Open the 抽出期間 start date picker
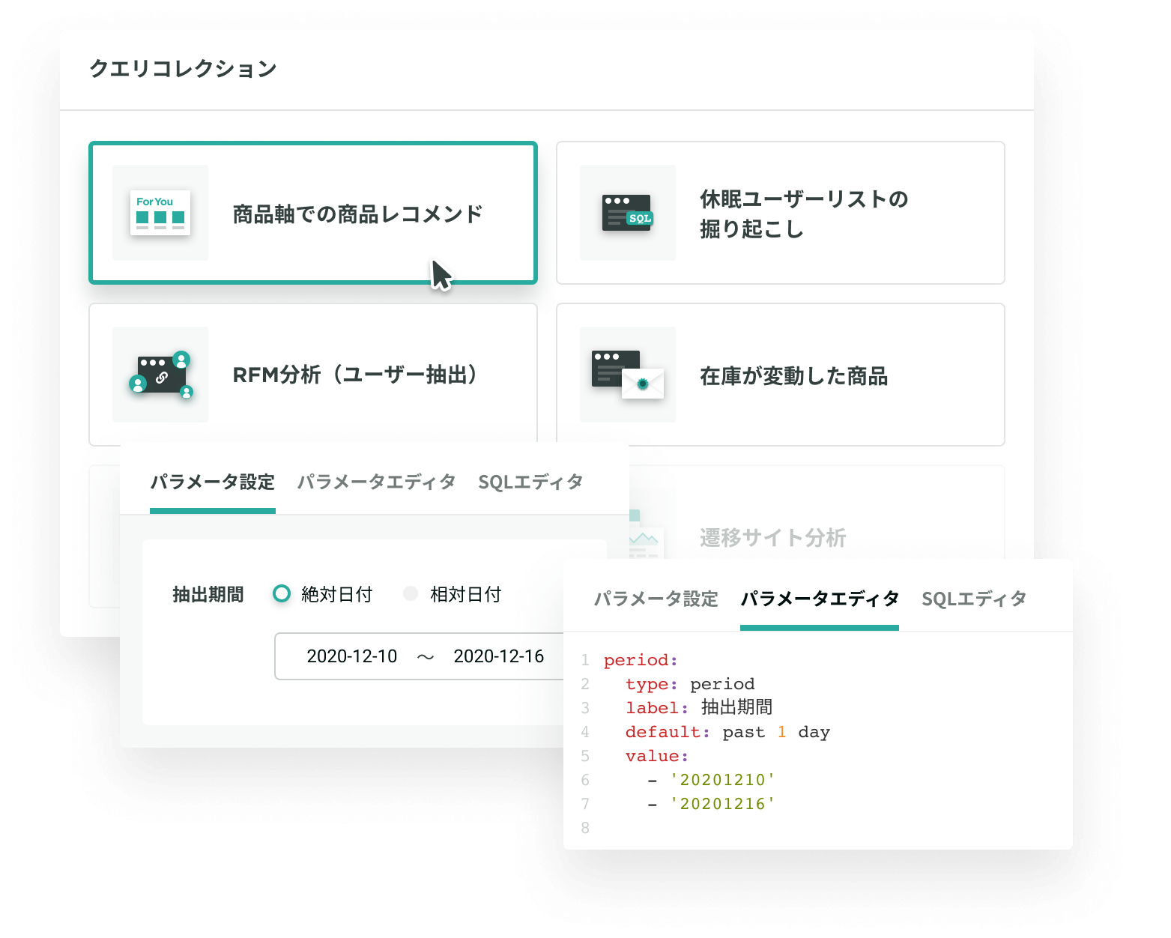Screen dimensions: 1171x938 351,656
